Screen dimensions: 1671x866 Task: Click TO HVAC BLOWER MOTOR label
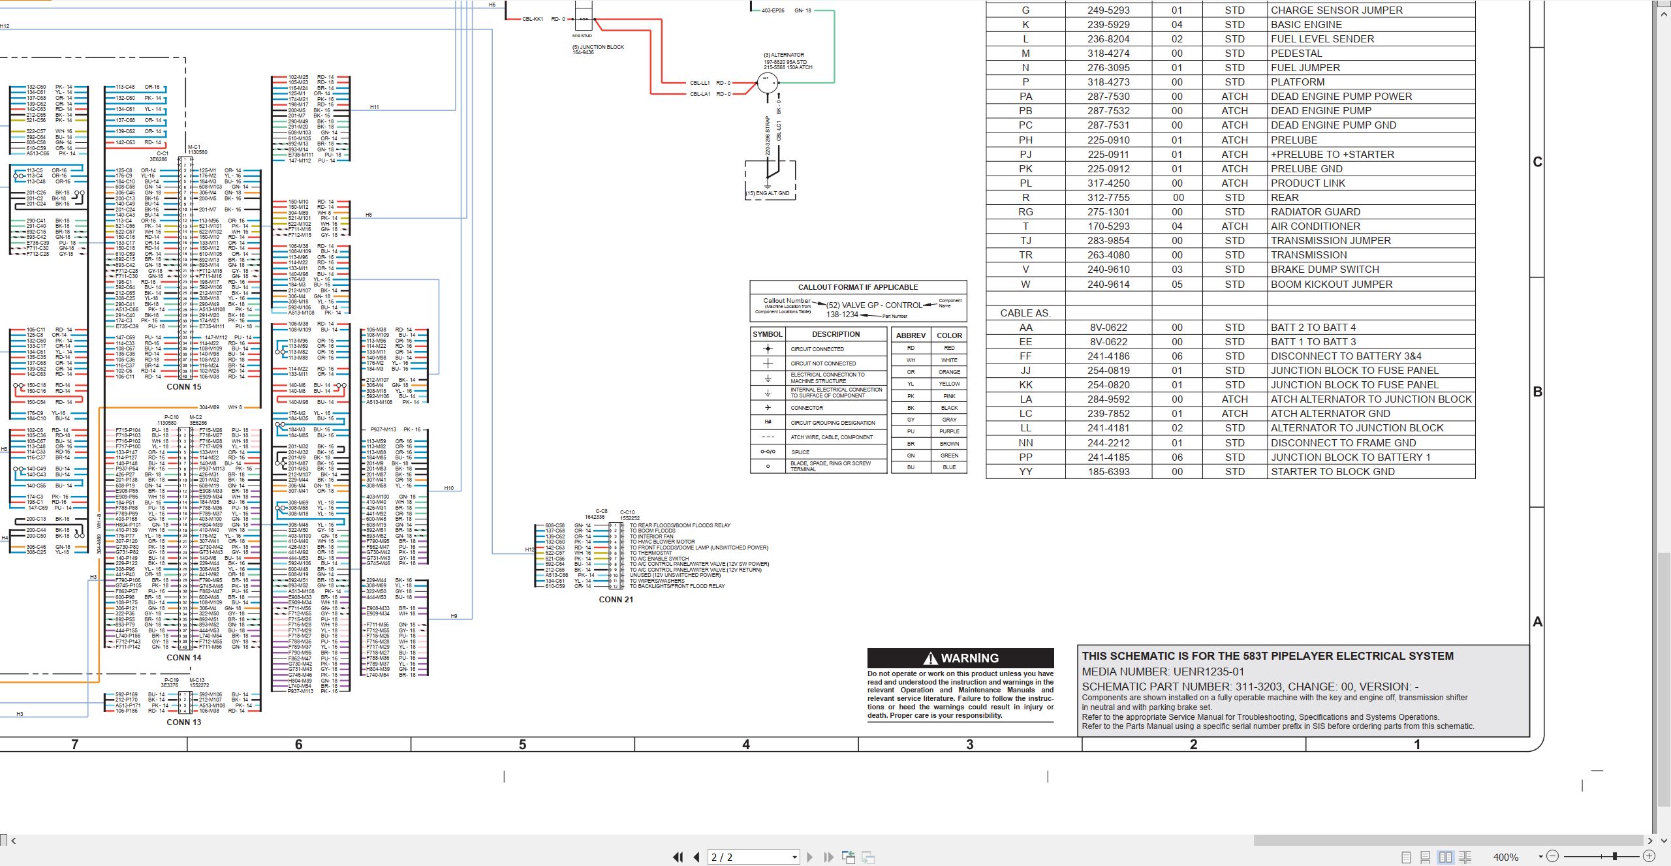662,542
